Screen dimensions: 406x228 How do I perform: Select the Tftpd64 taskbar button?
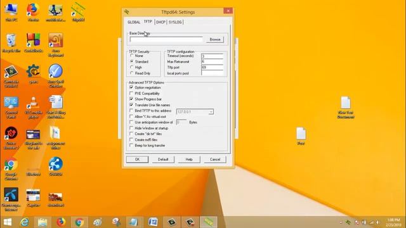pos(209,222)
